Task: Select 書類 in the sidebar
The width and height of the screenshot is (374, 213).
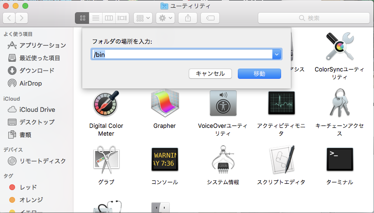Action: [19, 135]
